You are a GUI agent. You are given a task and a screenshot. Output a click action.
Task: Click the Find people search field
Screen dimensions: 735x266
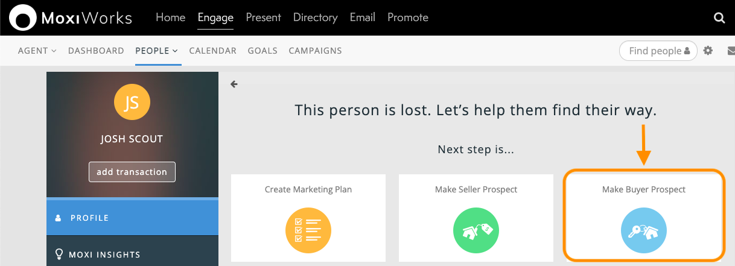pyautogui.click(x=658, y=51)
